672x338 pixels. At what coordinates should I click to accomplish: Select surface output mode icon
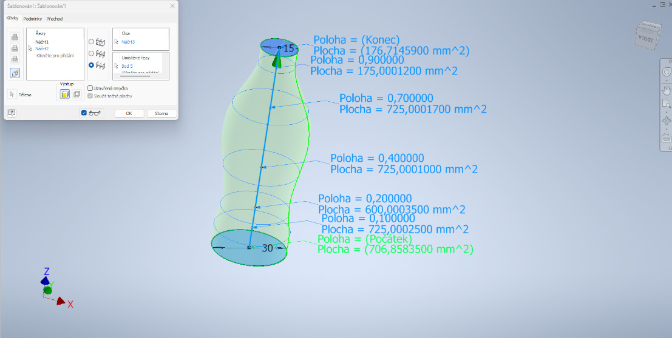77,94
